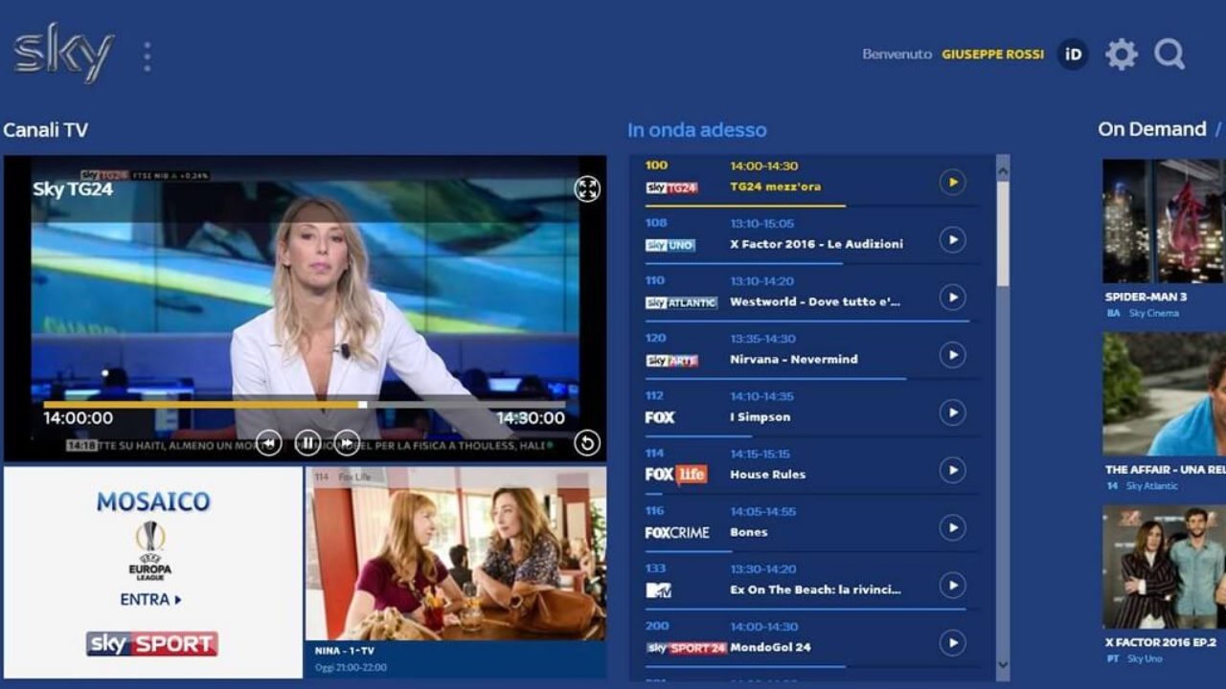Image resolution: width=1226 pixels, height=689 pixels.
Task: Open the vertical dots menu beside Sky logo
Action: [x=147, y=55]
